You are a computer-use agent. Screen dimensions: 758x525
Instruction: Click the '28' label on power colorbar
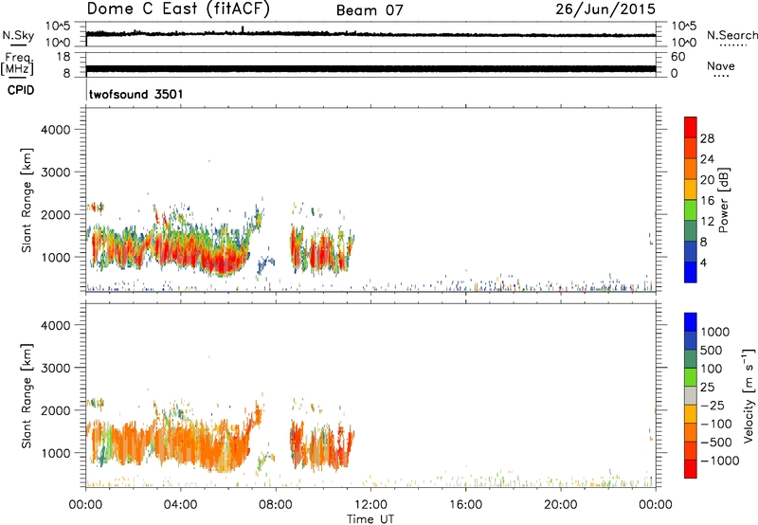coord(707,138)
